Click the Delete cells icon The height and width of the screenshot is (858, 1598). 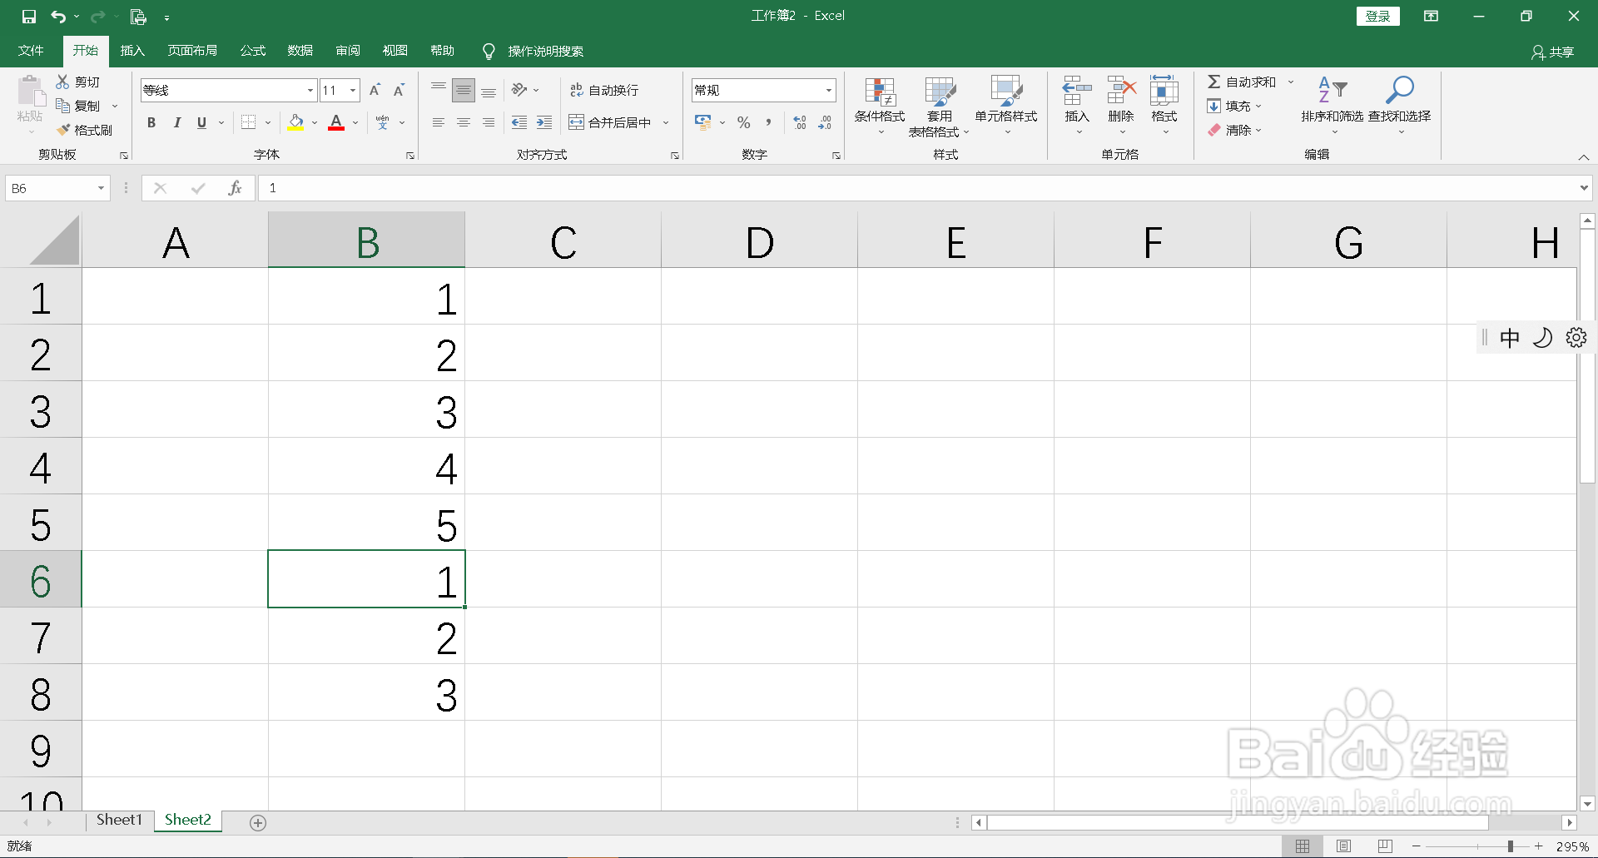tap(1121, 90)
